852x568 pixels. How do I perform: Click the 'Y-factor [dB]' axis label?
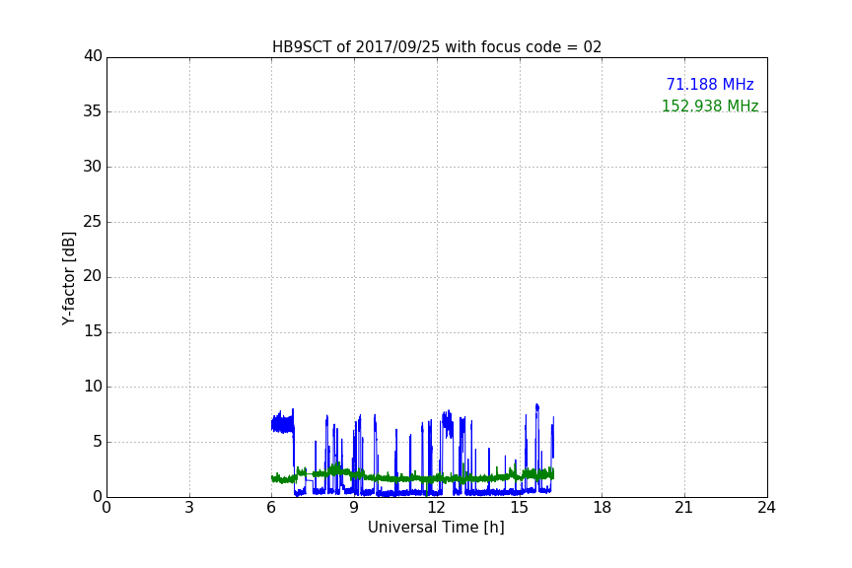point(68,278)
